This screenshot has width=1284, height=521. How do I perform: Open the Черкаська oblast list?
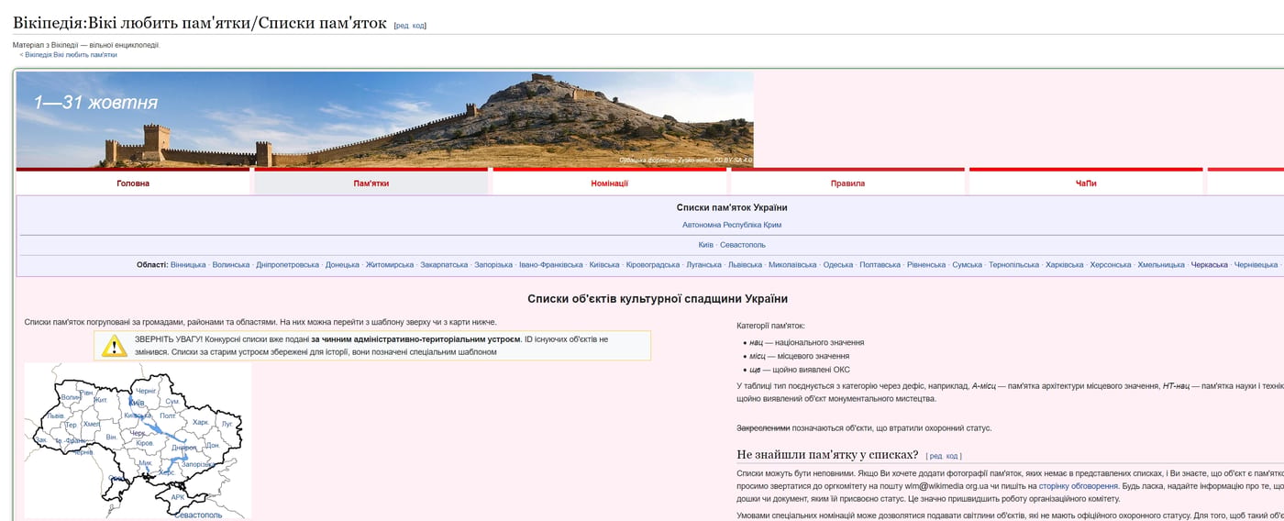pos(1209,265)
